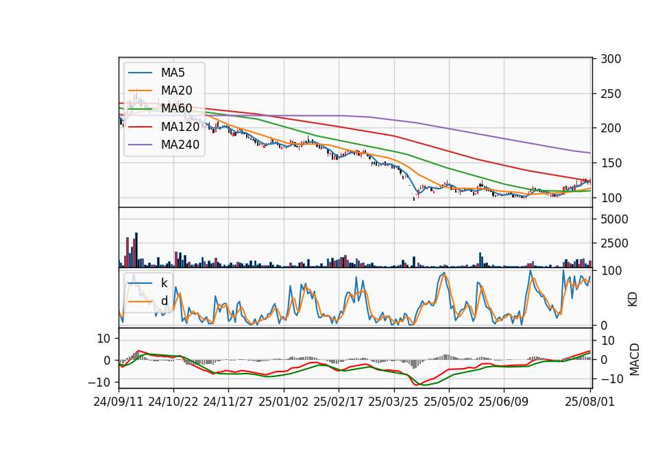The image size is (658, 473).
Task: Click the 24/09/11 date axis label
Action: (119, 402)
